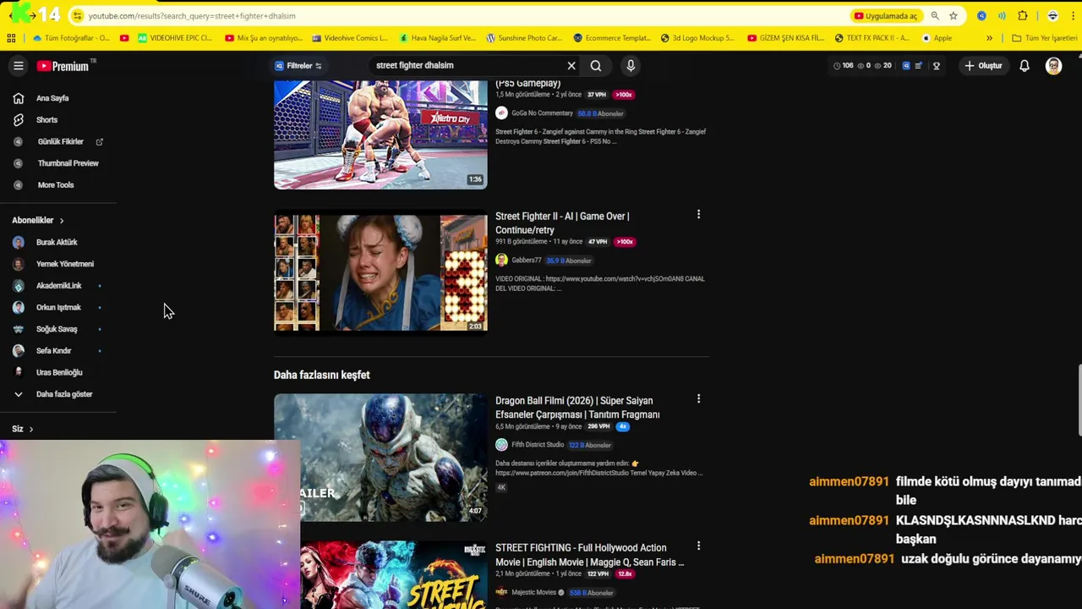Screen dimensions: 1082x609
Task: Click the site info icon in address bar
Action: [x=77, y=16]
